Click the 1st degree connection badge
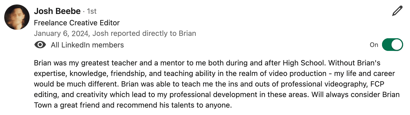Image resolution: width=410 pixels, height=115 pixels. click(x=92, y=11)
